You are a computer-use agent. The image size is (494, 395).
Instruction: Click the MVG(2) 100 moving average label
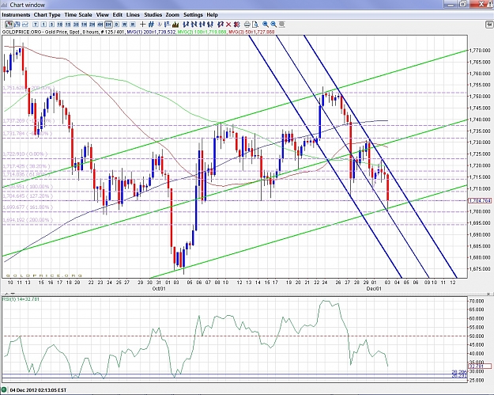coord(202,32)
